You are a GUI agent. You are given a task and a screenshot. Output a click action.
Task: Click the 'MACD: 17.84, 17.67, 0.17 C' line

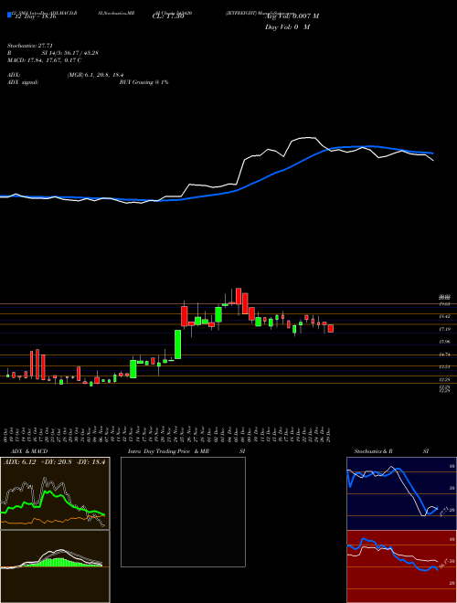coord(44,60)
